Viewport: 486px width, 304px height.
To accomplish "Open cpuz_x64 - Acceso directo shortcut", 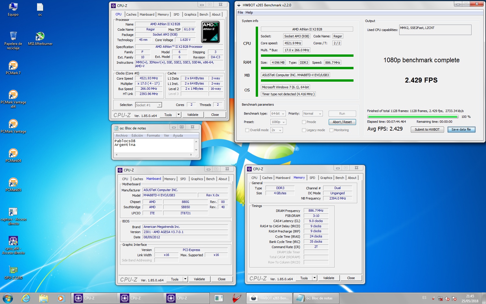I will coord(13,245).
